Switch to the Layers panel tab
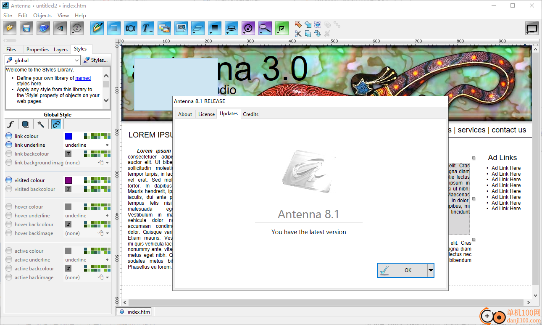This screenshot has width=542, height=325. coord(61,49)
